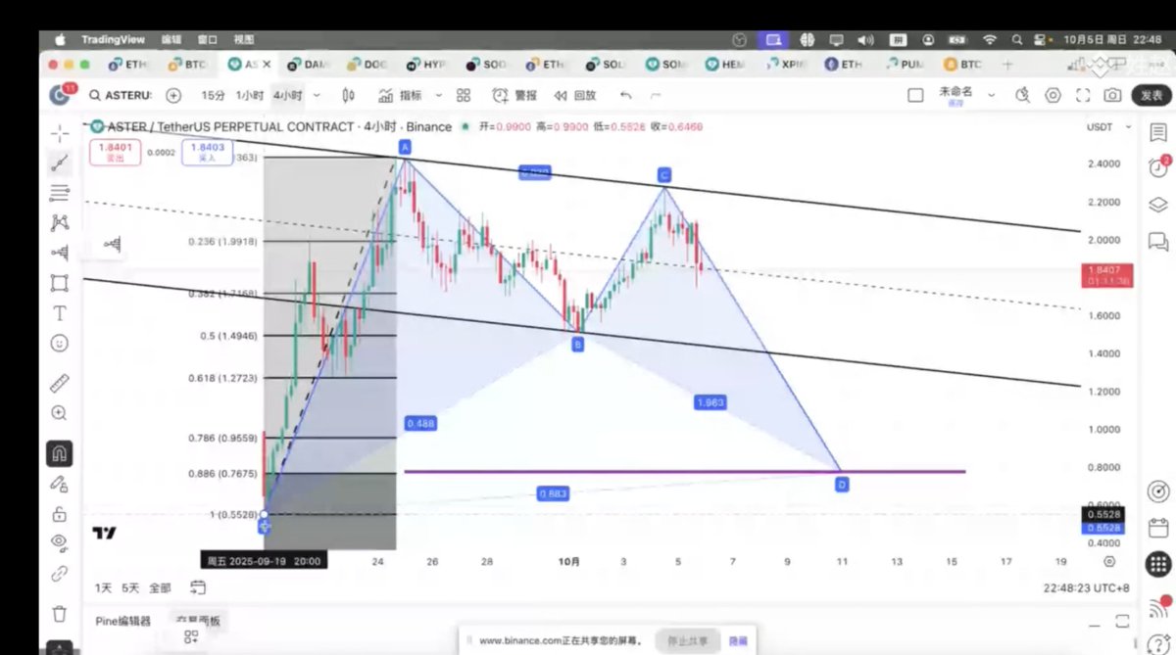Open indicator templates grid icon

464,95
